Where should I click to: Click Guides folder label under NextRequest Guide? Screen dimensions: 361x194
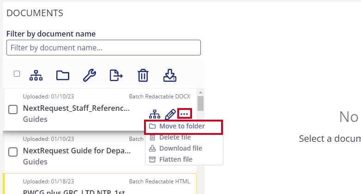(x=35, y=162)
